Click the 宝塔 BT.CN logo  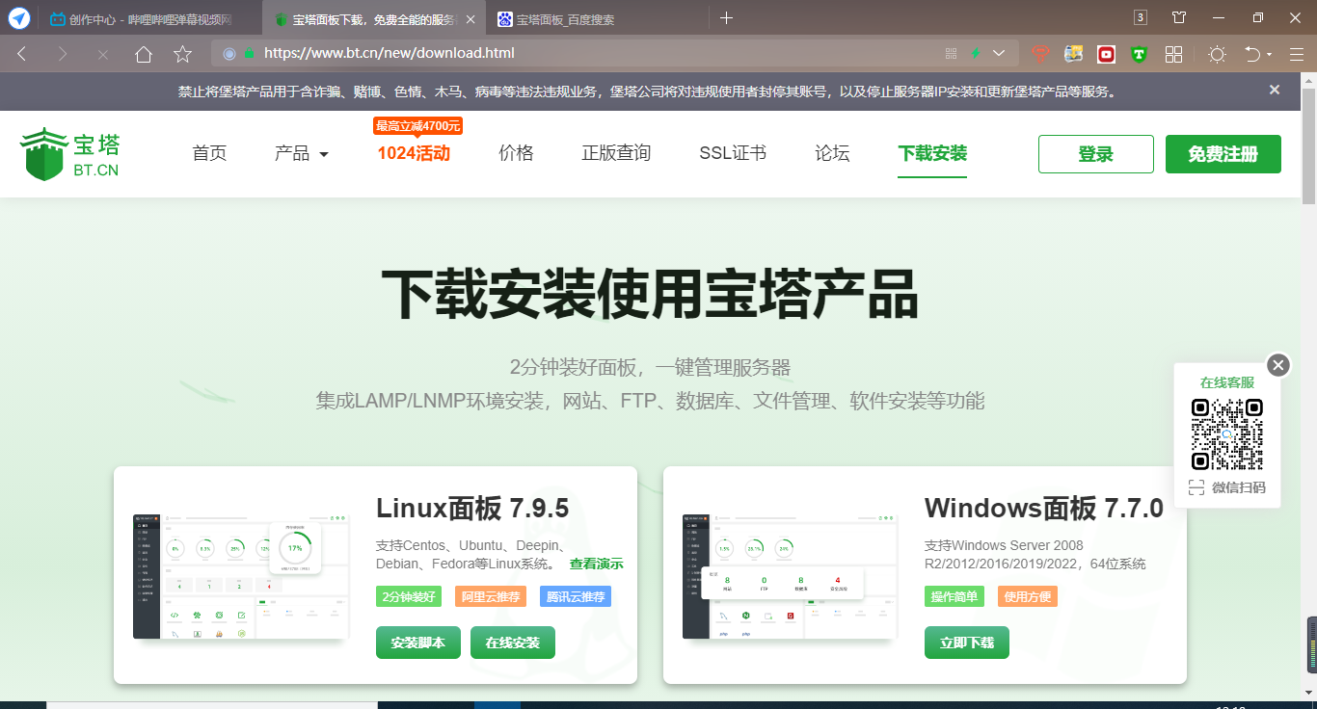(70, 154)
